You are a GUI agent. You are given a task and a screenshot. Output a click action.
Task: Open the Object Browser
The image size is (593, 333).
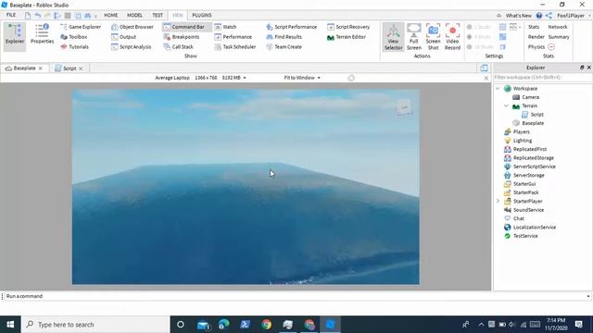pyautogui.click(x=132, y=27)
